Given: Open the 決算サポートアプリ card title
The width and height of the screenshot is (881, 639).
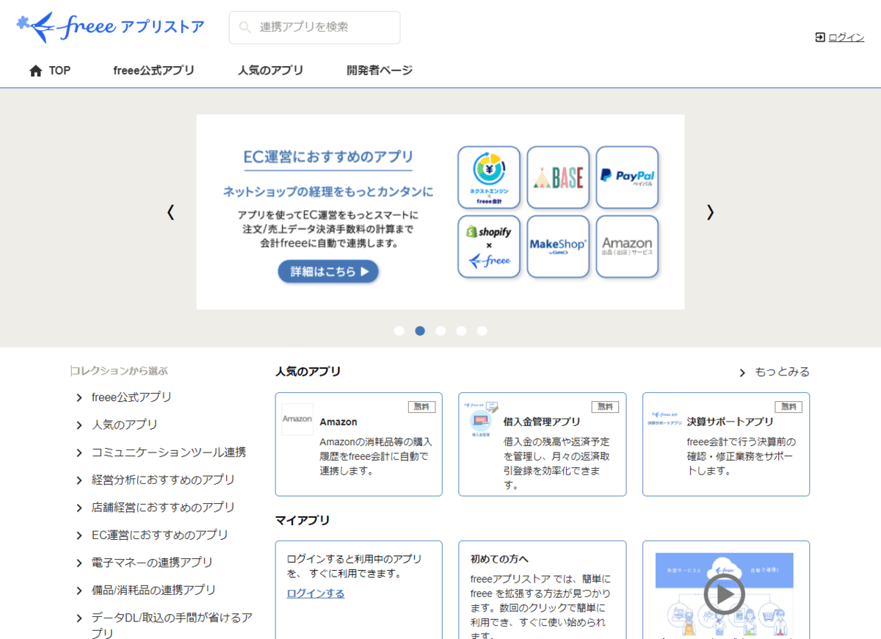Looking at the screenshot, I should [730, 422].
